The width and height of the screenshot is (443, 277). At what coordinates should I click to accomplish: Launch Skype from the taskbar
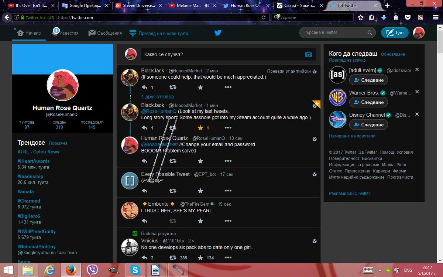tap(135, 270)
